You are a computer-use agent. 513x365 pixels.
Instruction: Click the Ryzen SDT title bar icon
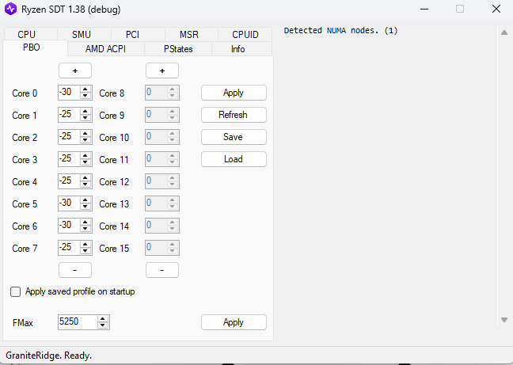pos(11,9)
